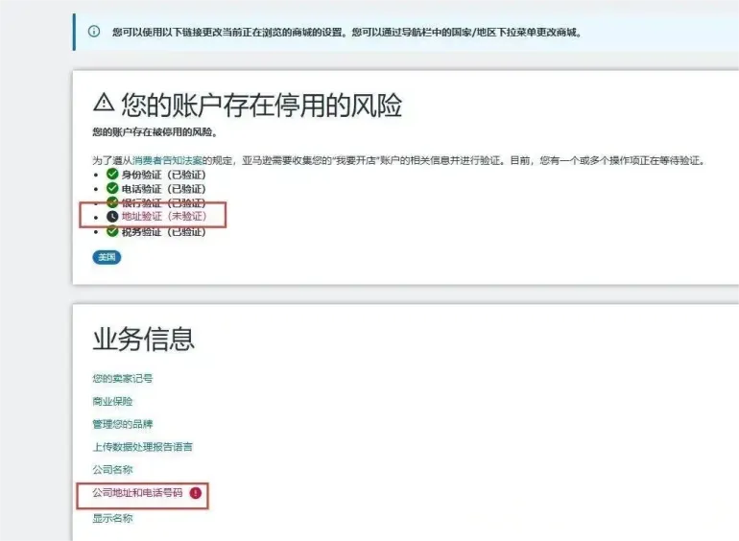Click green check icon for 电话验证
Viewport: 739px width, 541px height.
[x=112, y=188]
